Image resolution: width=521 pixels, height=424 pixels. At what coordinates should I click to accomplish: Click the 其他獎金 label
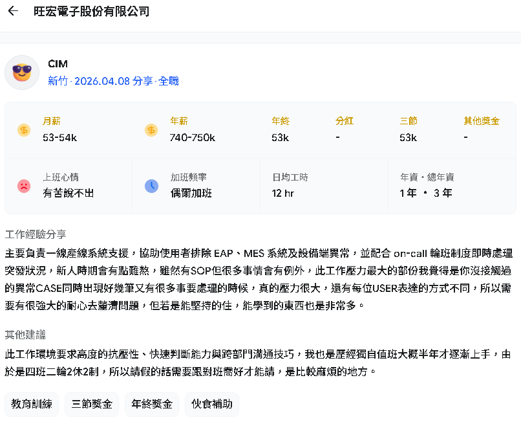[x=482, y=121]
